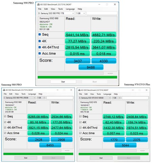Click Seq write value 2534,66 MB/s
The height and width of the screenshot is (163, 152).
(61, 117)
